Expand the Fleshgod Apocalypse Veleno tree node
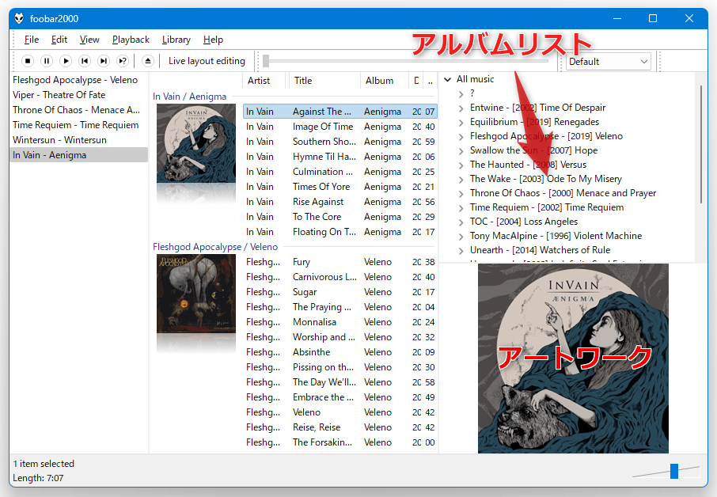The width and height of the screenshot is (717, 497). (x=461, y=136)
